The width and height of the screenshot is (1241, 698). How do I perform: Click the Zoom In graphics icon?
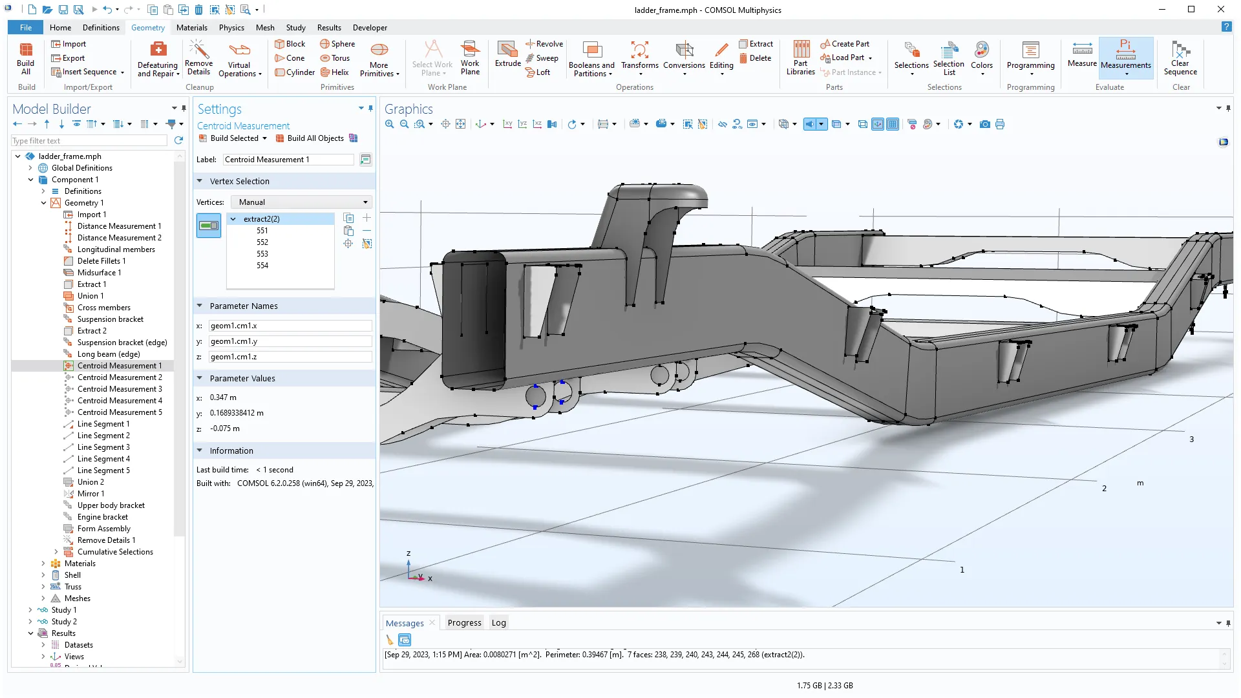pos(389,124)
